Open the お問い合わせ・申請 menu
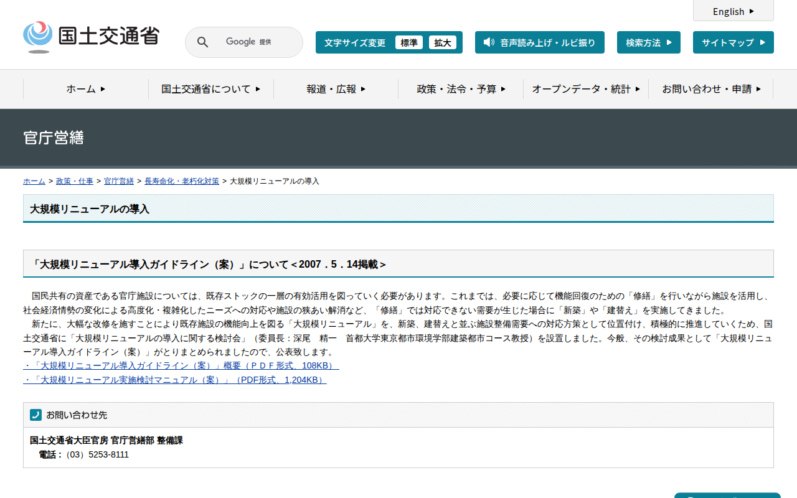This screenshot has width=797, height=498. (x=710, y=89)
